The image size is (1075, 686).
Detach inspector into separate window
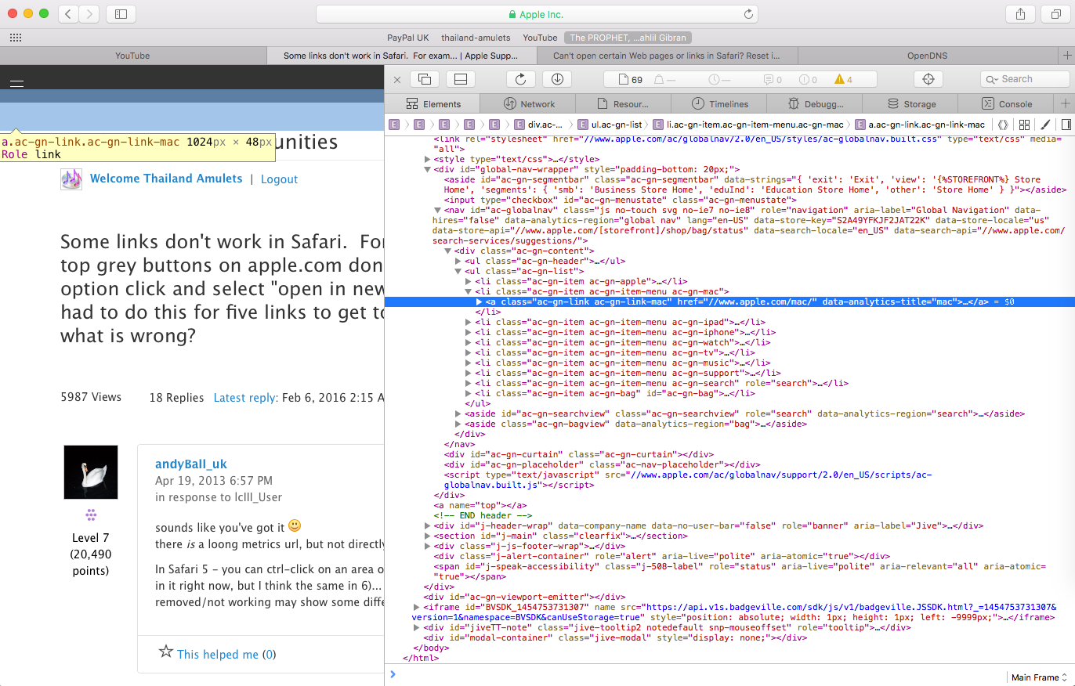click(x=425, y=79)
